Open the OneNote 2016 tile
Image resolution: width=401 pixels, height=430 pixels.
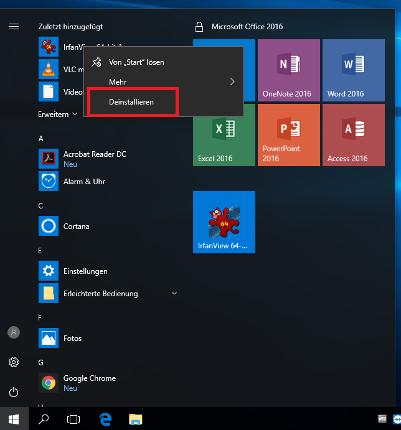288,70
